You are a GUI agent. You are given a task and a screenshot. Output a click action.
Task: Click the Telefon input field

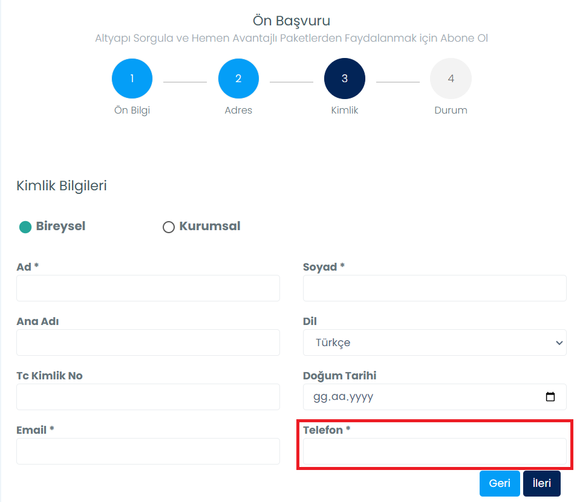tap(435, 451)
